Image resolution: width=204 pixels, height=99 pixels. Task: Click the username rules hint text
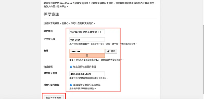tap(103, 44)
